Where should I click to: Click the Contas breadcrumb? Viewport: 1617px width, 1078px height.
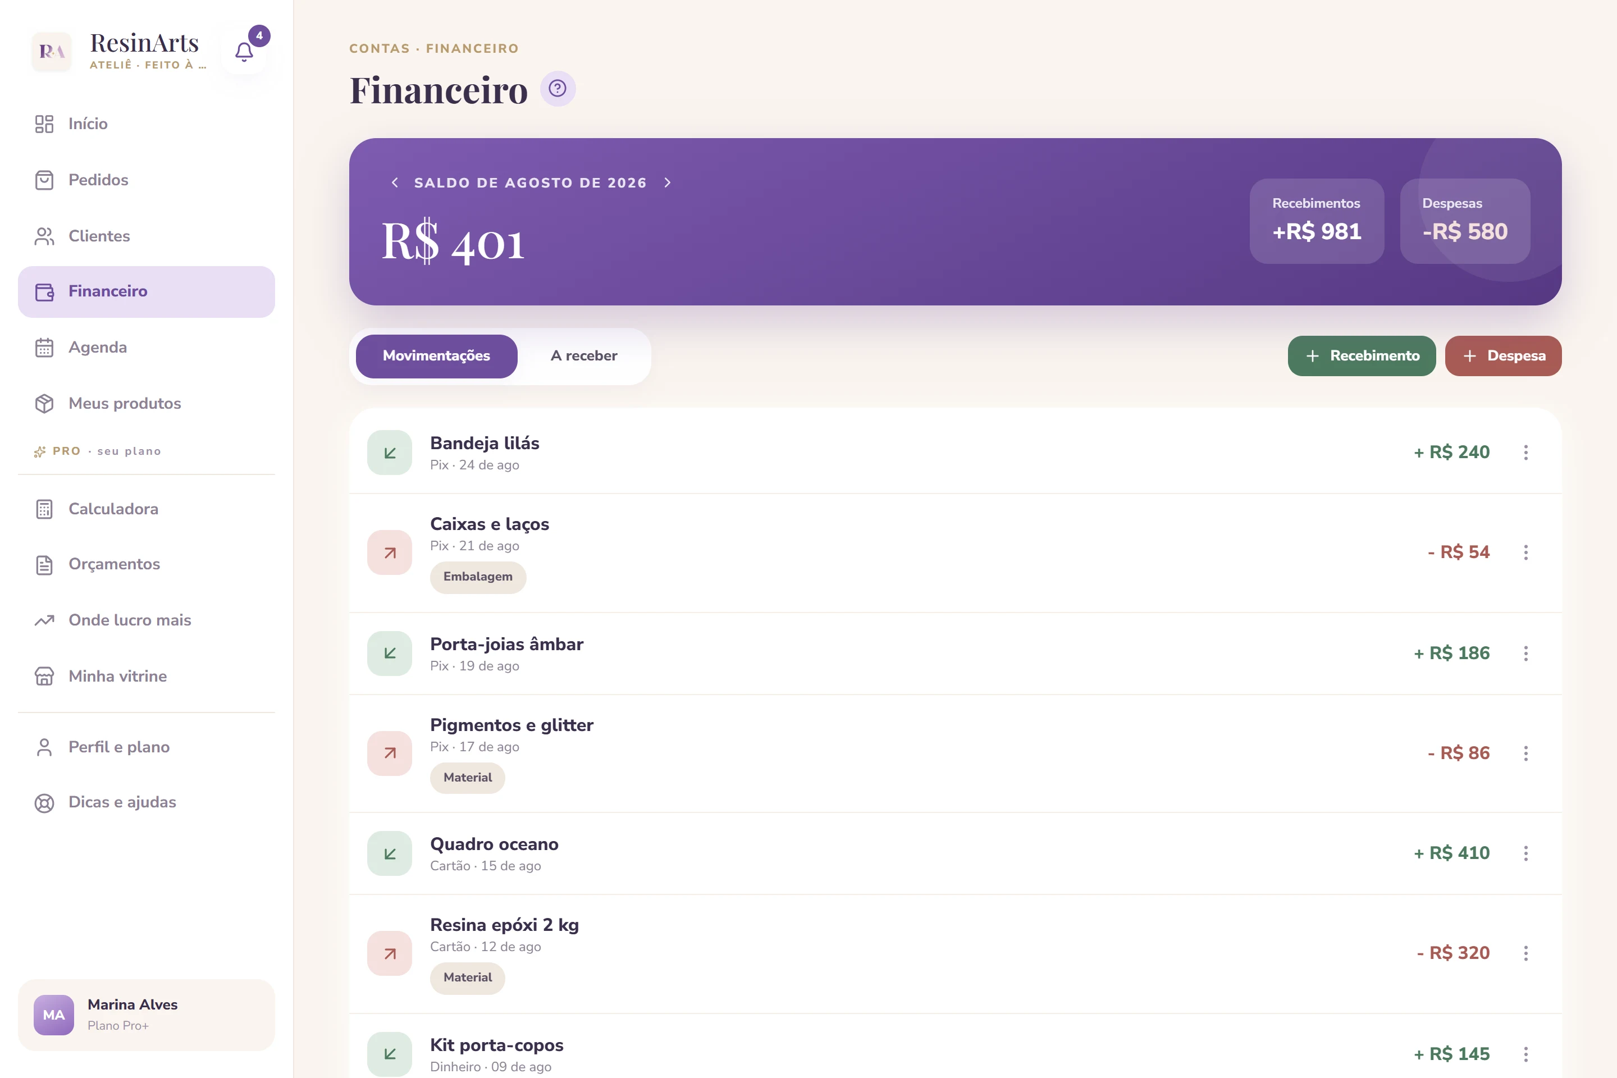380,48
